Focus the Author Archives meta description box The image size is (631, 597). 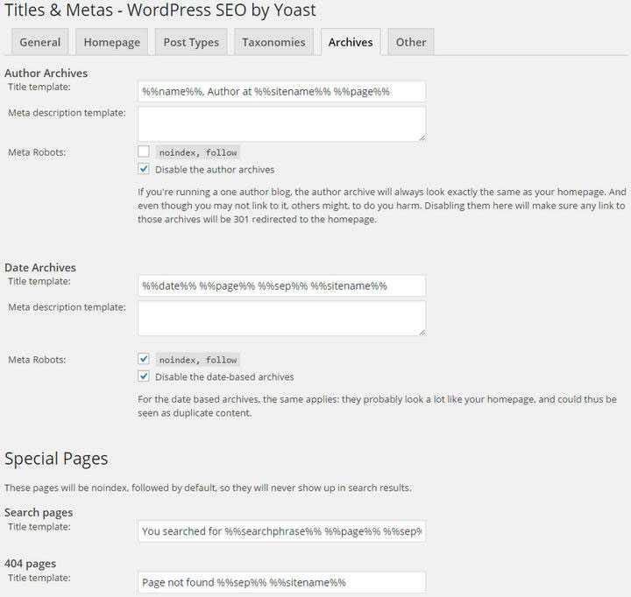pos(281,123)
